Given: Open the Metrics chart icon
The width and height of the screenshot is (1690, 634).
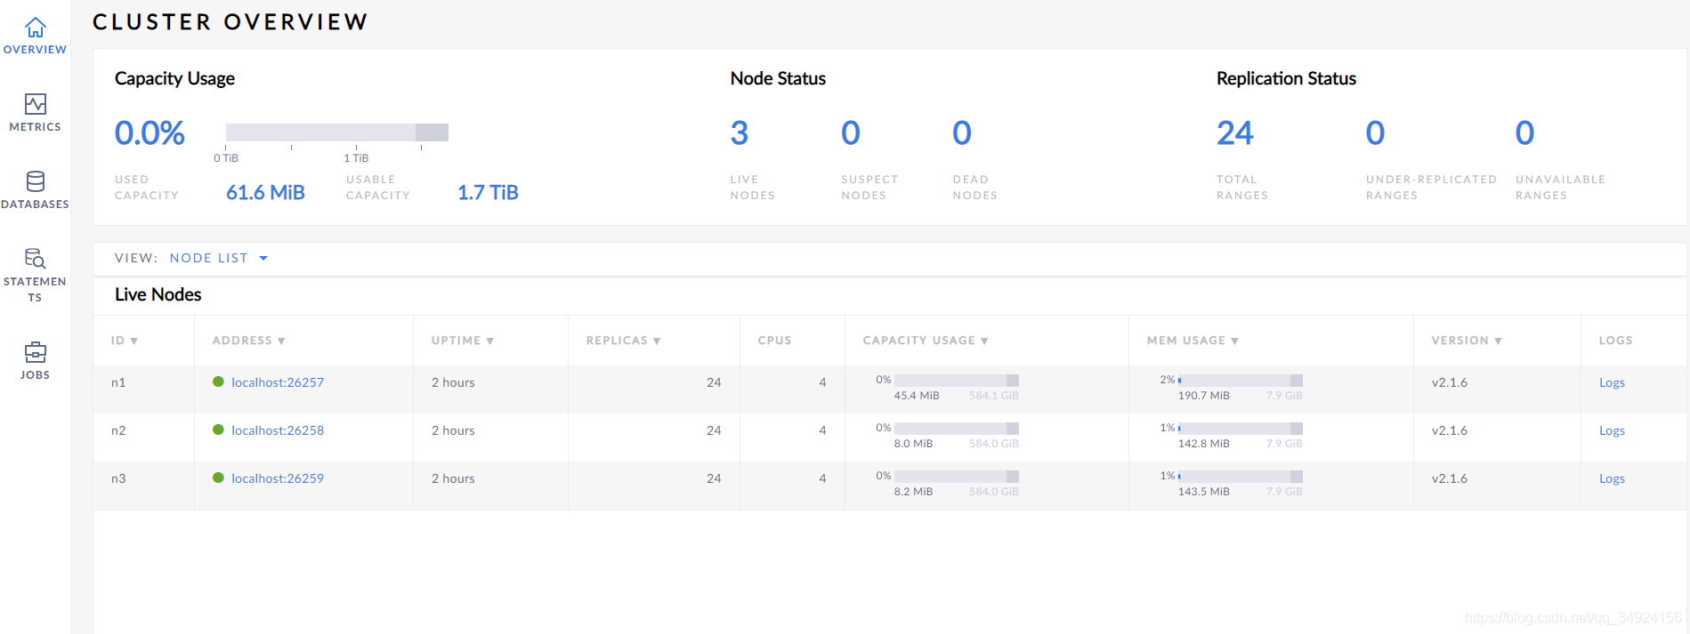Looking at the screenshot, I should pyautogui.click(x=35, y=104).
